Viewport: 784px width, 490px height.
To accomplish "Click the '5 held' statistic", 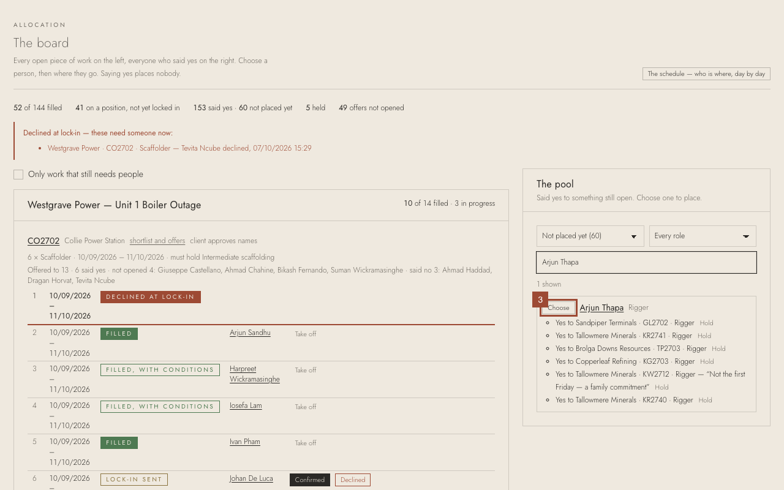I will tap(315, 108).
